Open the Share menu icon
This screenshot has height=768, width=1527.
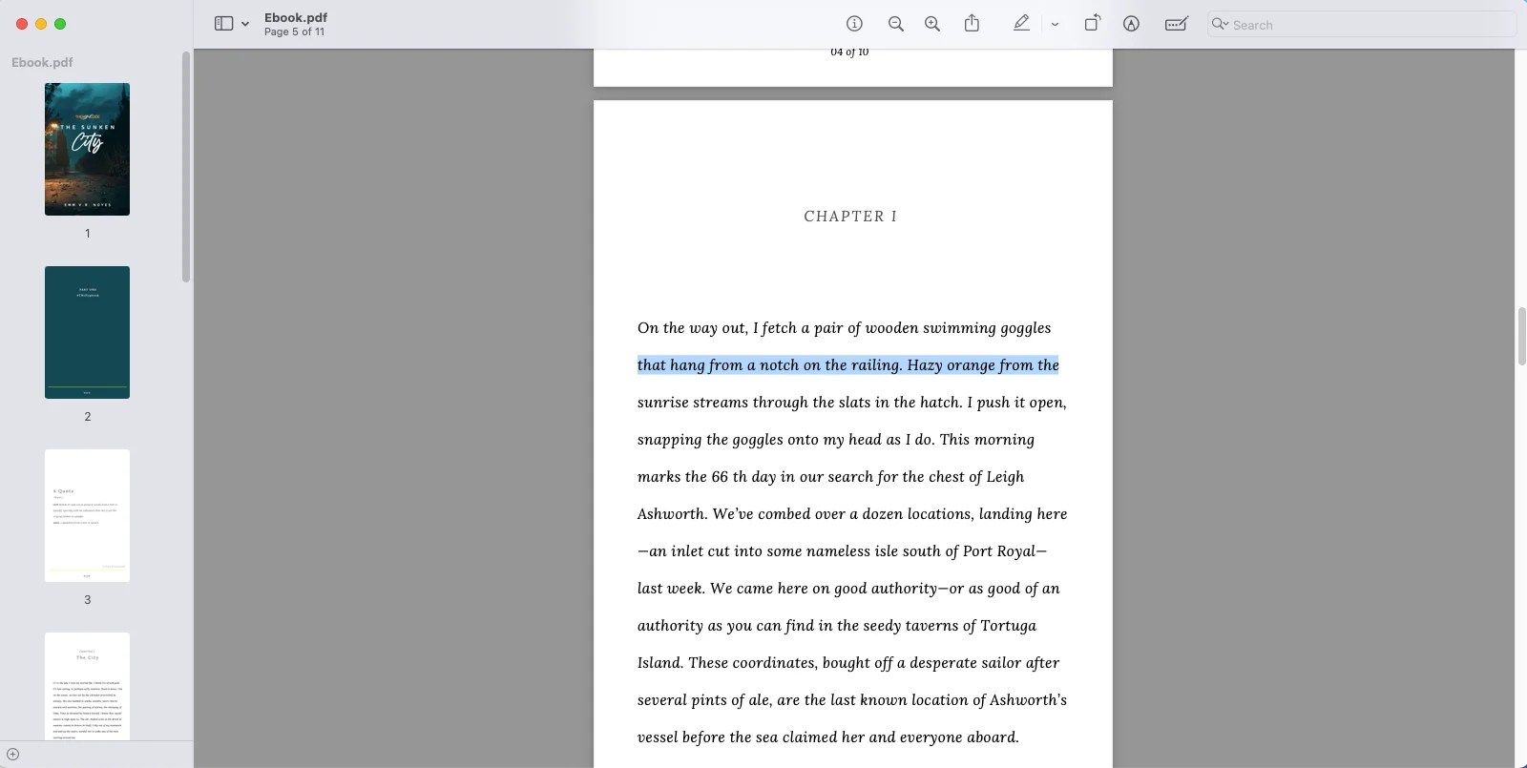972,24
